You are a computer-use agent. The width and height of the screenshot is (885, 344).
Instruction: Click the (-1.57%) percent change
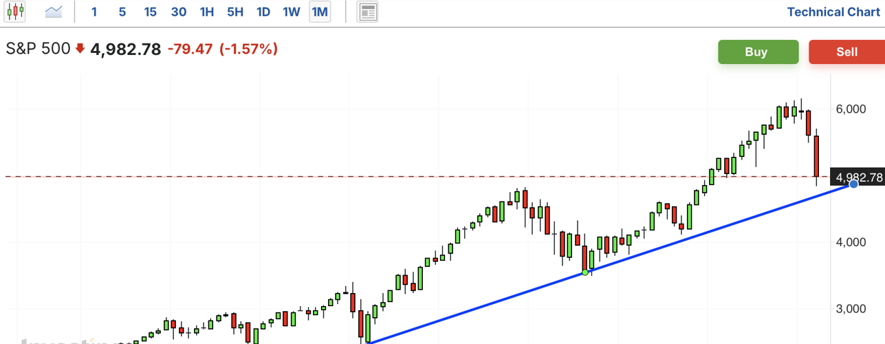[x=248, y=50]
